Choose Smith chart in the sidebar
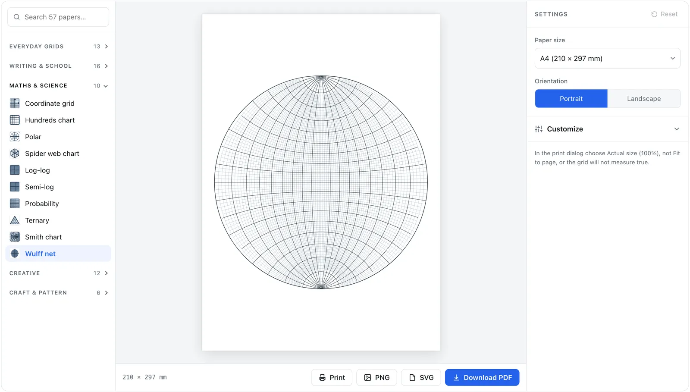The image size is (690, 392). (58, 237)
